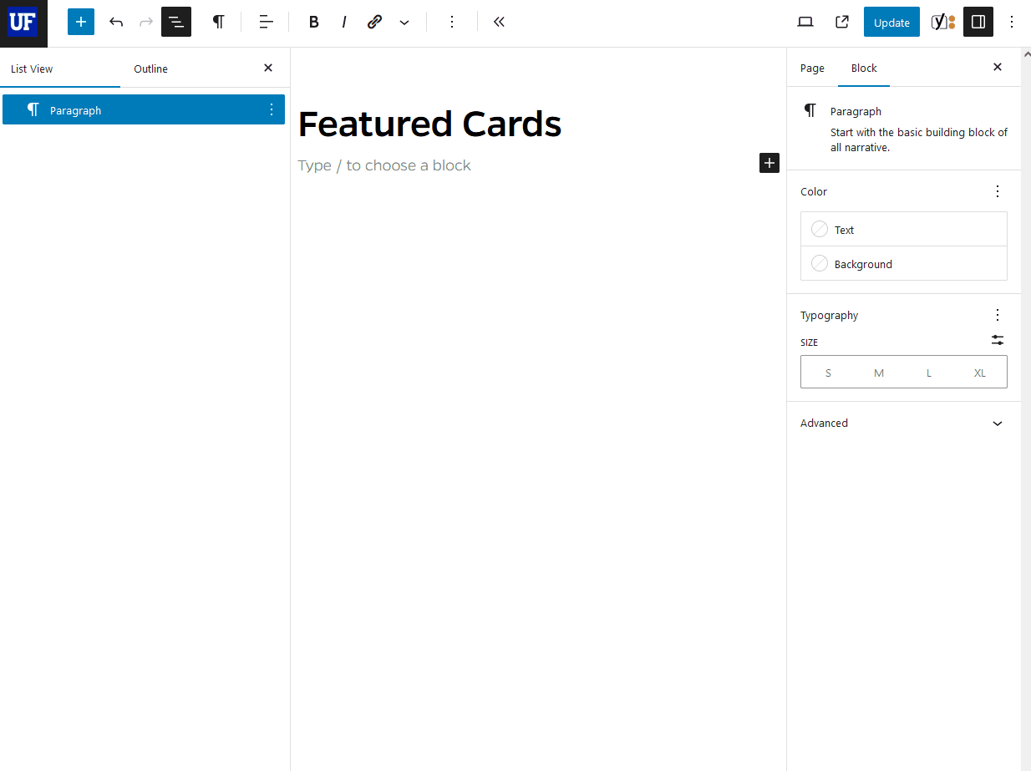Undo the last change

116,23
